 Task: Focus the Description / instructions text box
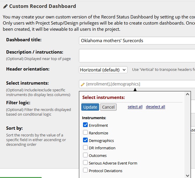click(137, 55)
